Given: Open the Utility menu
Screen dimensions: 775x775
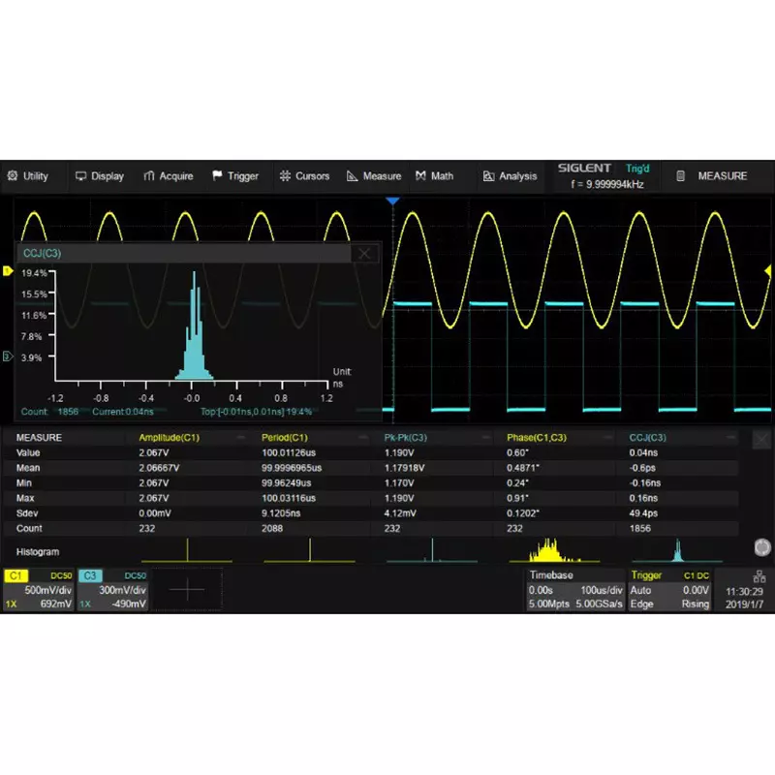Looking at the screenshot, I should point(28,176).
